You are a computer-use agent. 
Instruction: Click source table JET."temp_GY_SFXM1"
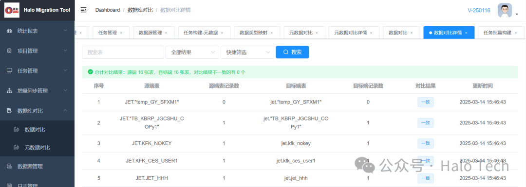(x=151, y=102)
